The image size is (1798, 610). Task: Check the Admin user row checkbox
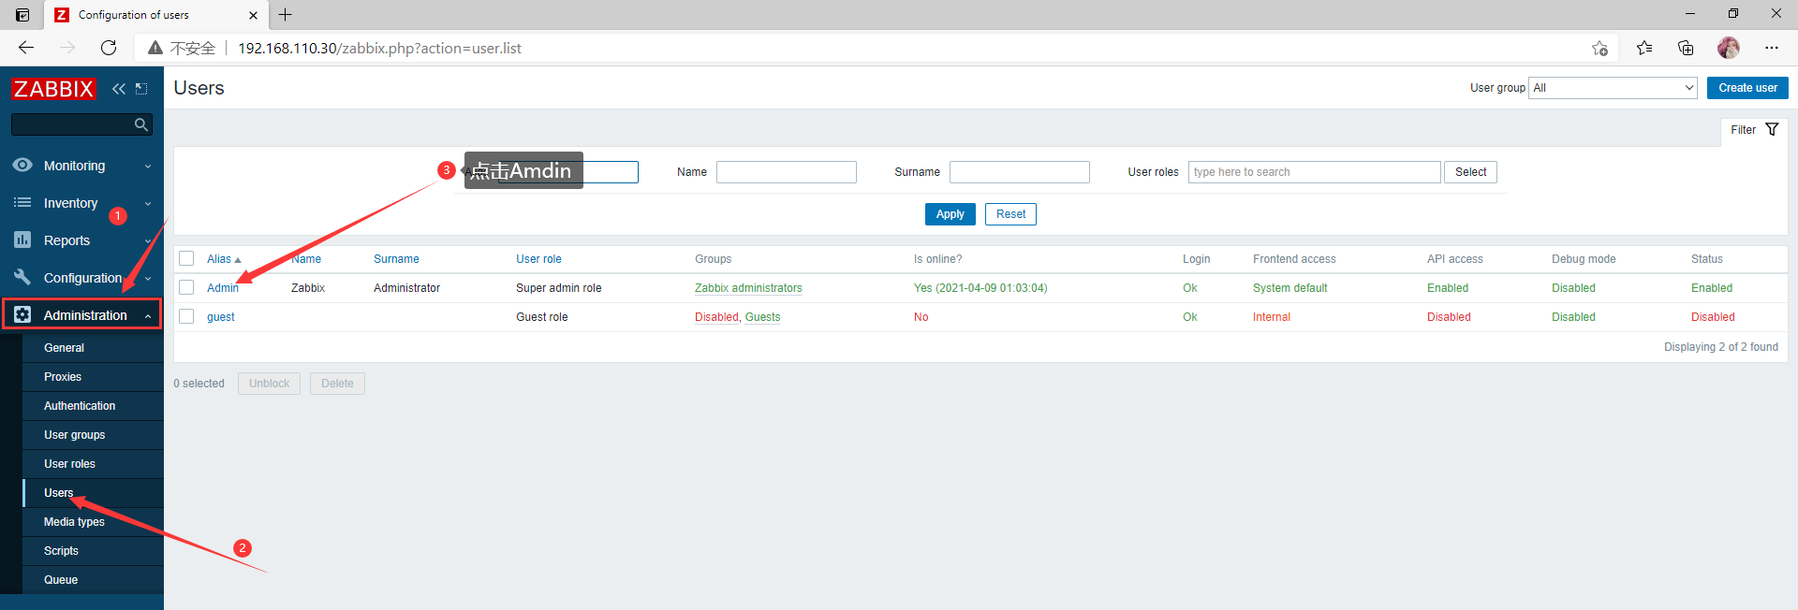coord(186,288)
